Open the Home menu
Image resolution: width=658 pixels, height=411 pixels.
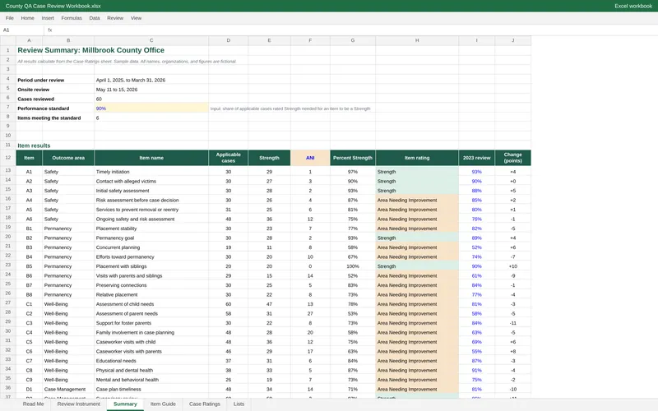point(27,18)
